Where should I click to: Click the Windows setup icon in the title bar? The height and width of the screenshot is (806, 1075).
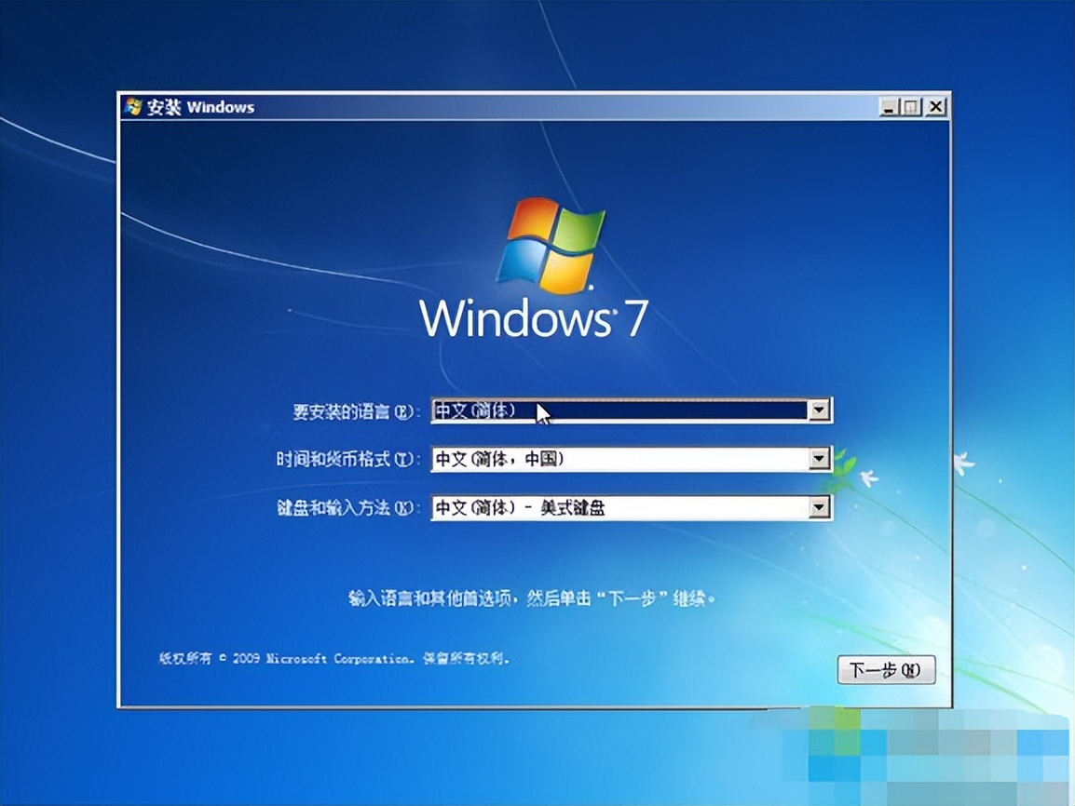coord(131,107)
